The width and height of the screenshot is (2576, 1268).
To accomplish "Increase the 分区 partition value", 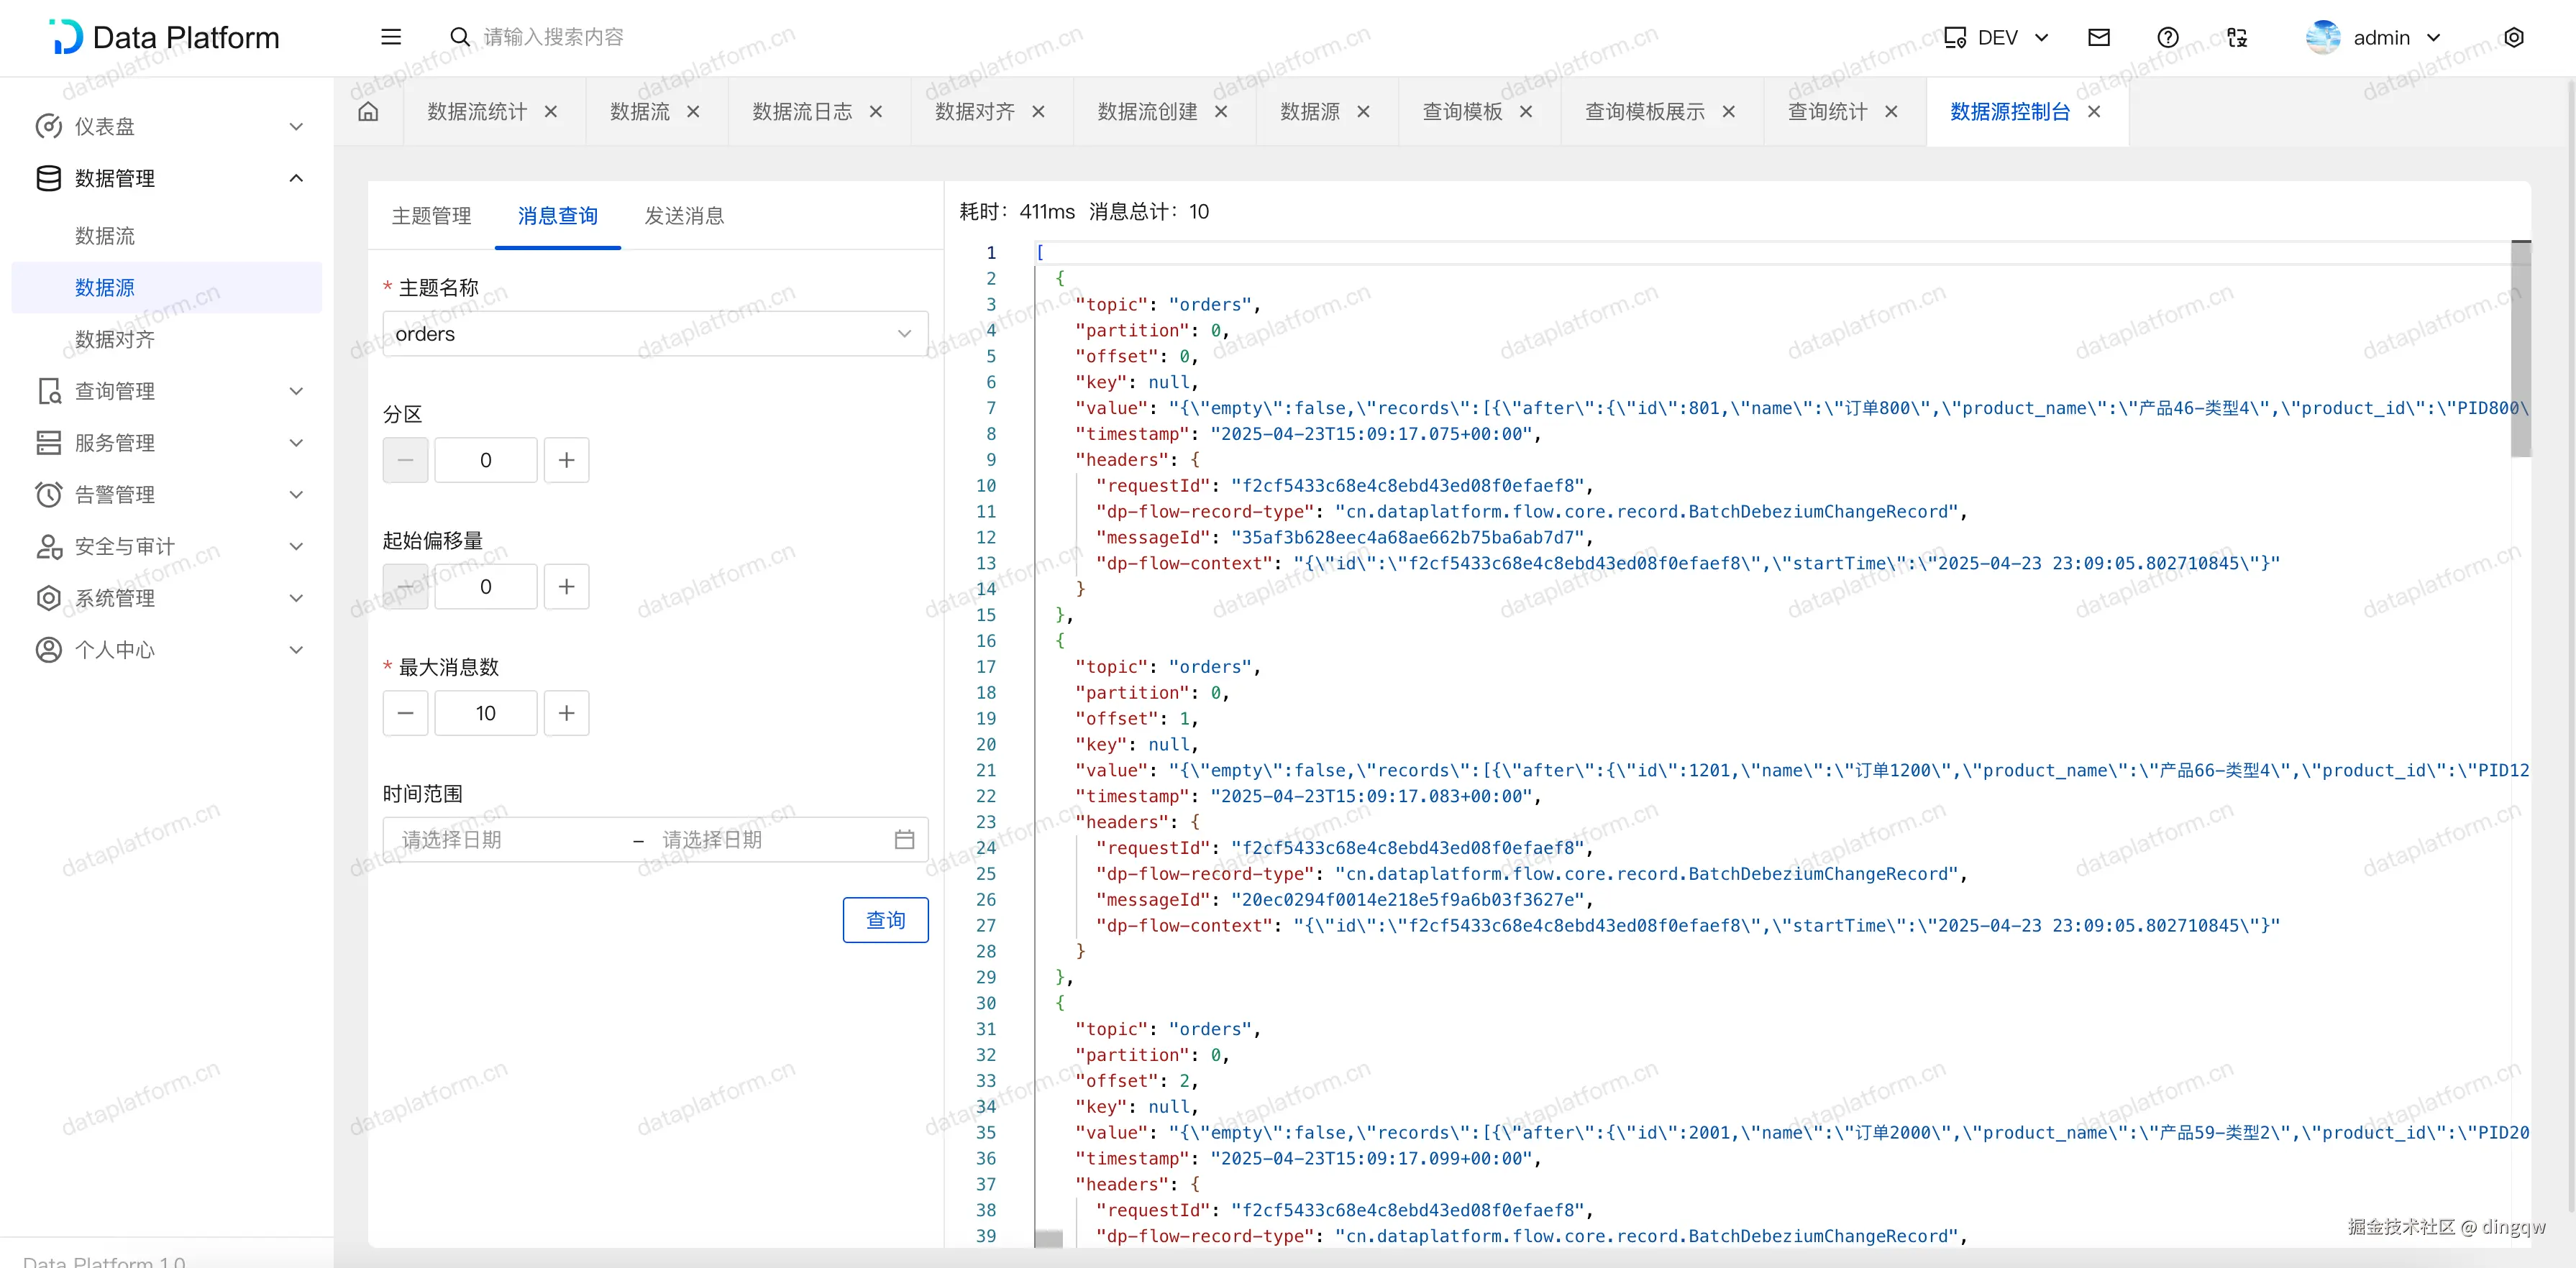I will [566, 459].
